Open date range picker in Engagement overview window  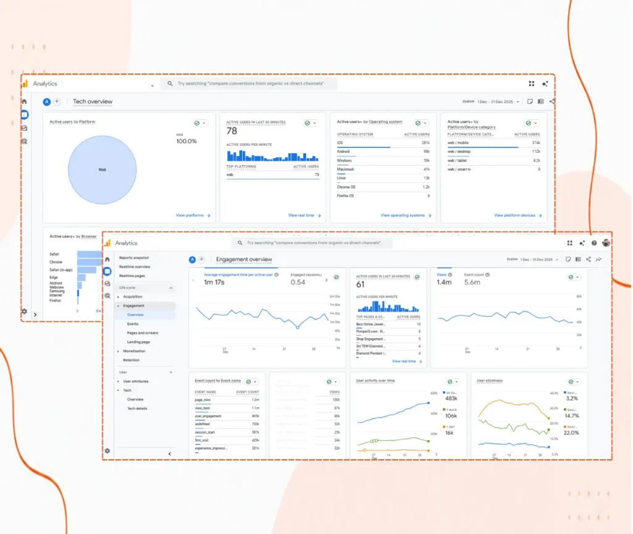533,259
